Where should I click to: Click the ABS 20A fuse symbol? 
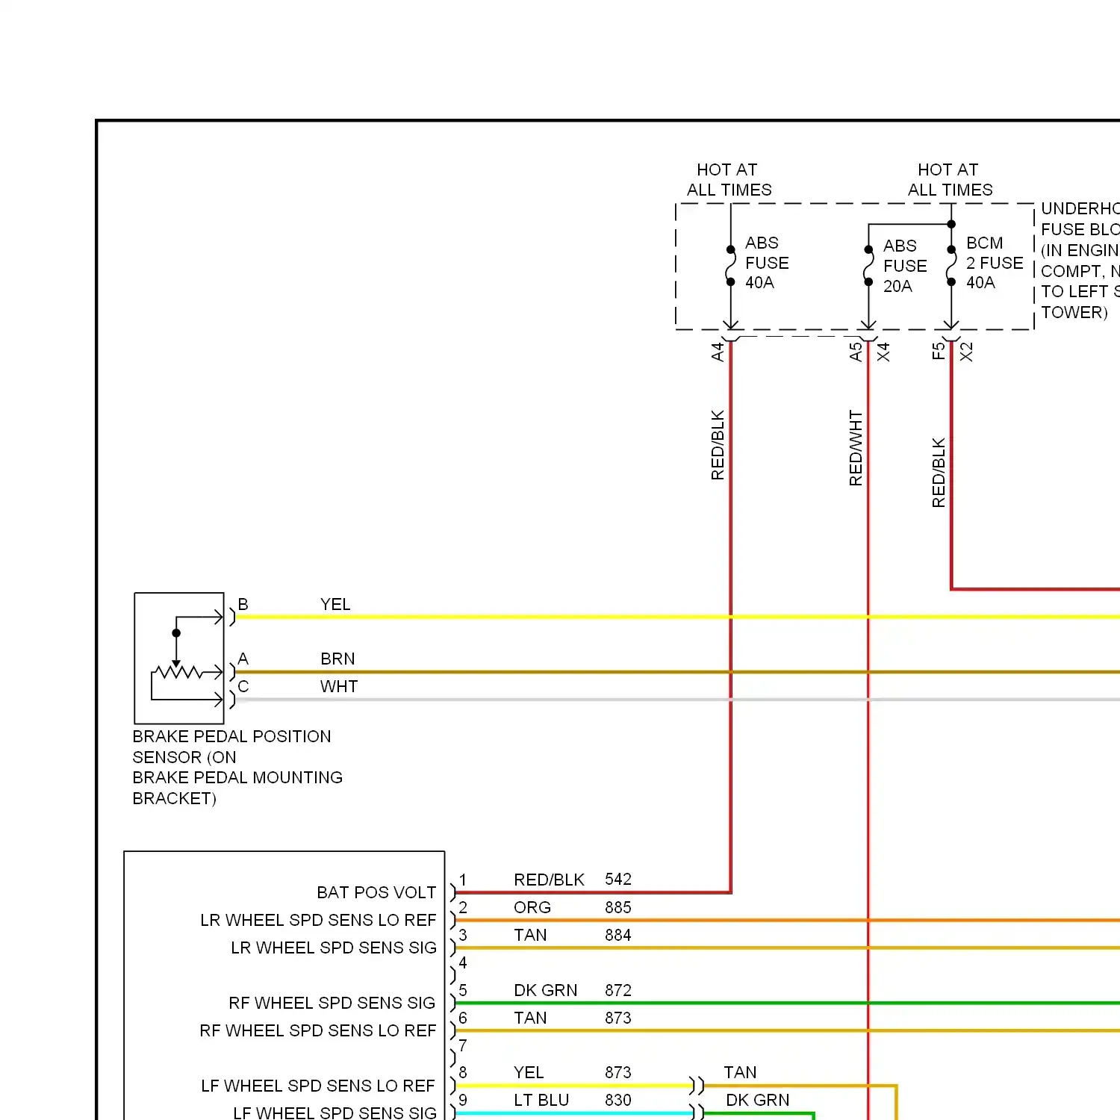coord(868,266)
